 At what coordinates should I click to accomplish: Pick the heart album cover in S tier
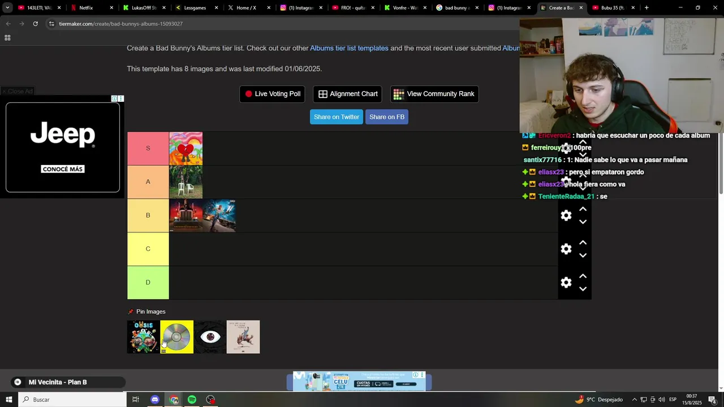(186, 149)
